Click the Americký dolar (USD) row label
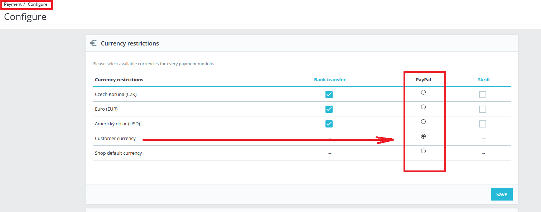The width and height of the screenshot is (541, 212). (x=117, y=124)
